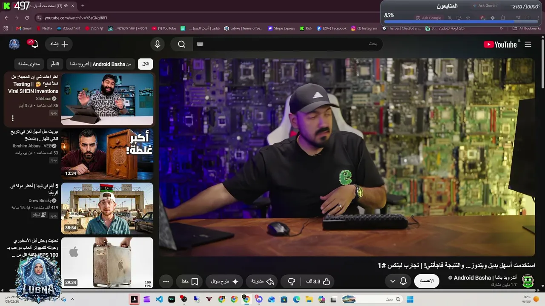Select the من Android Basha chip

pyautogui.click(x=101, y=64)
